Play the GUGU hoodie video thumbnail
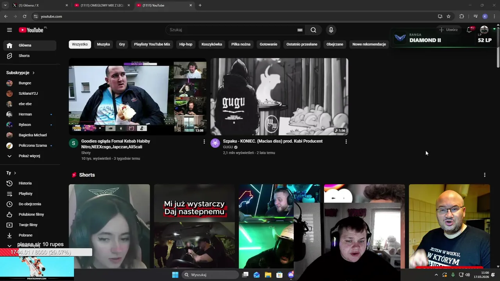The height and width of the screenshot is (281, 500). click(x=279, y=97)
